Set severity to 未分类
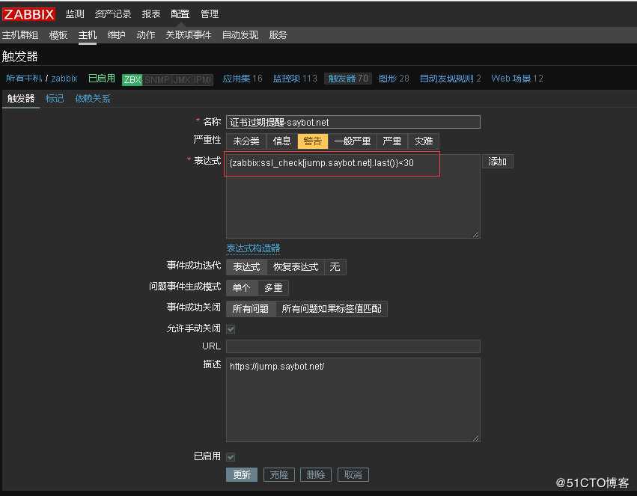This screenshot has width=637, height=496. click(x=246, y=141)
